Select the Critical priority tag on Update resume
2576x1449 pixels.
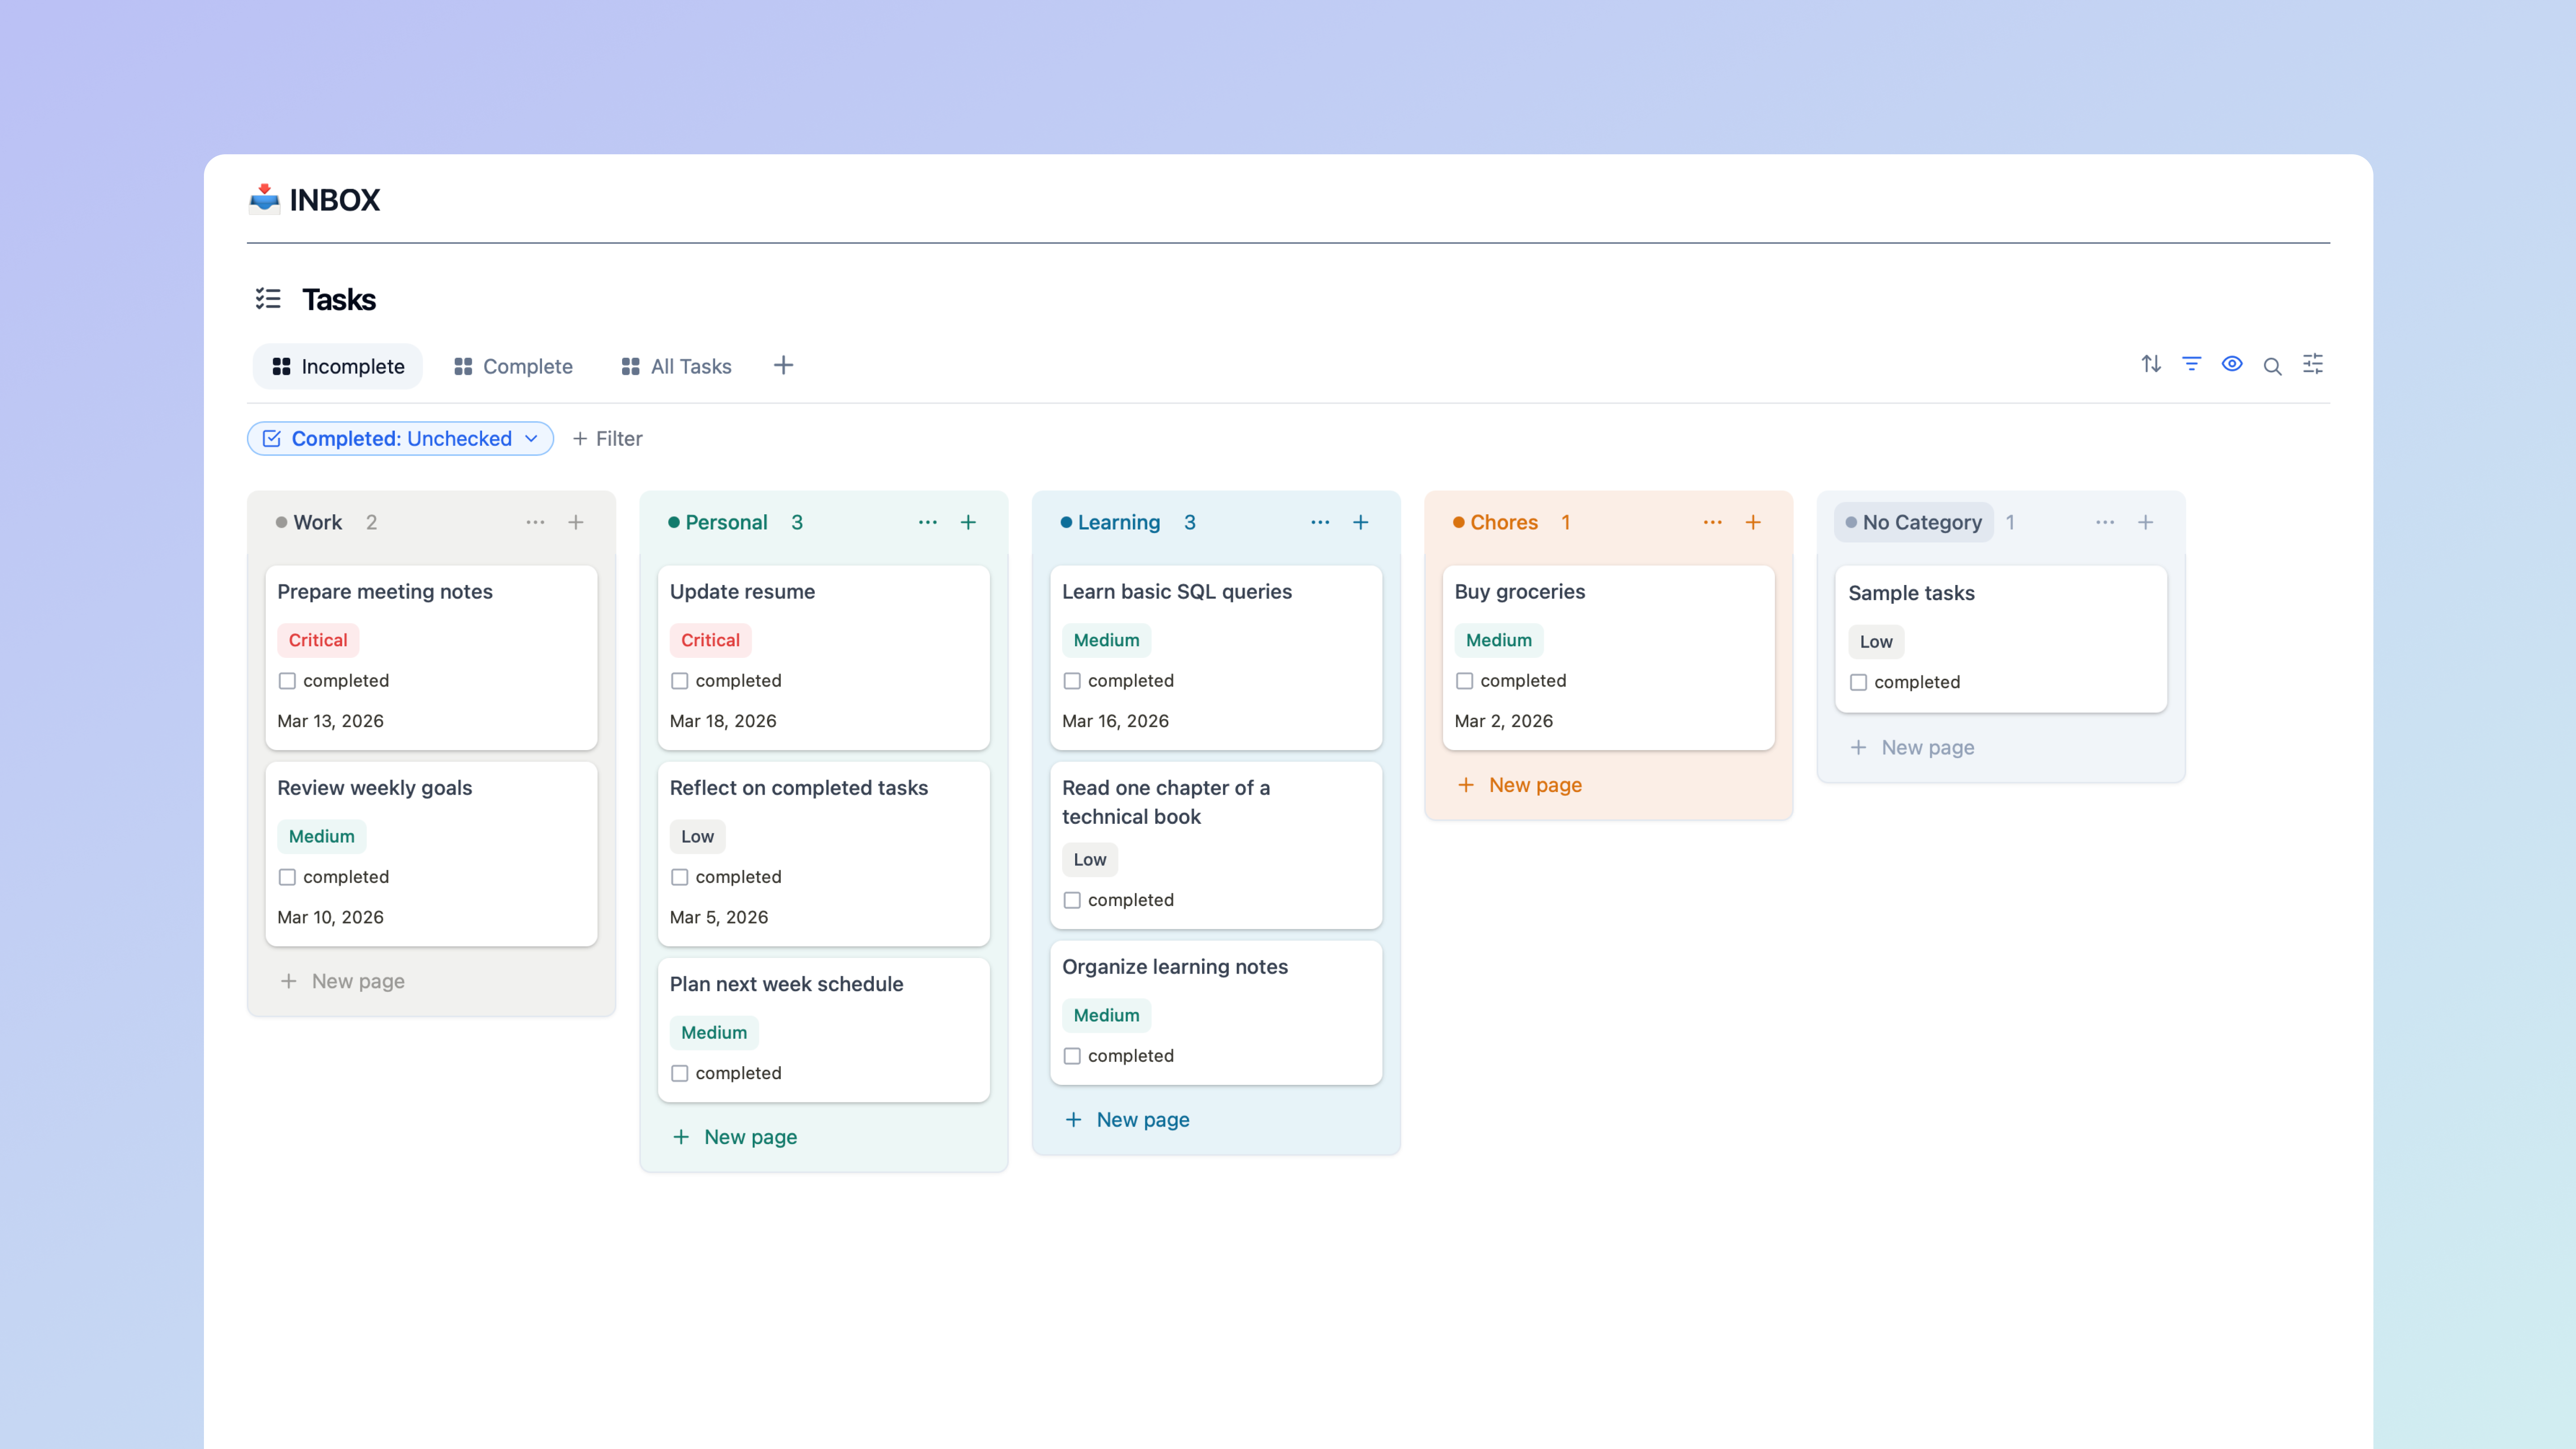coord(710,640)
